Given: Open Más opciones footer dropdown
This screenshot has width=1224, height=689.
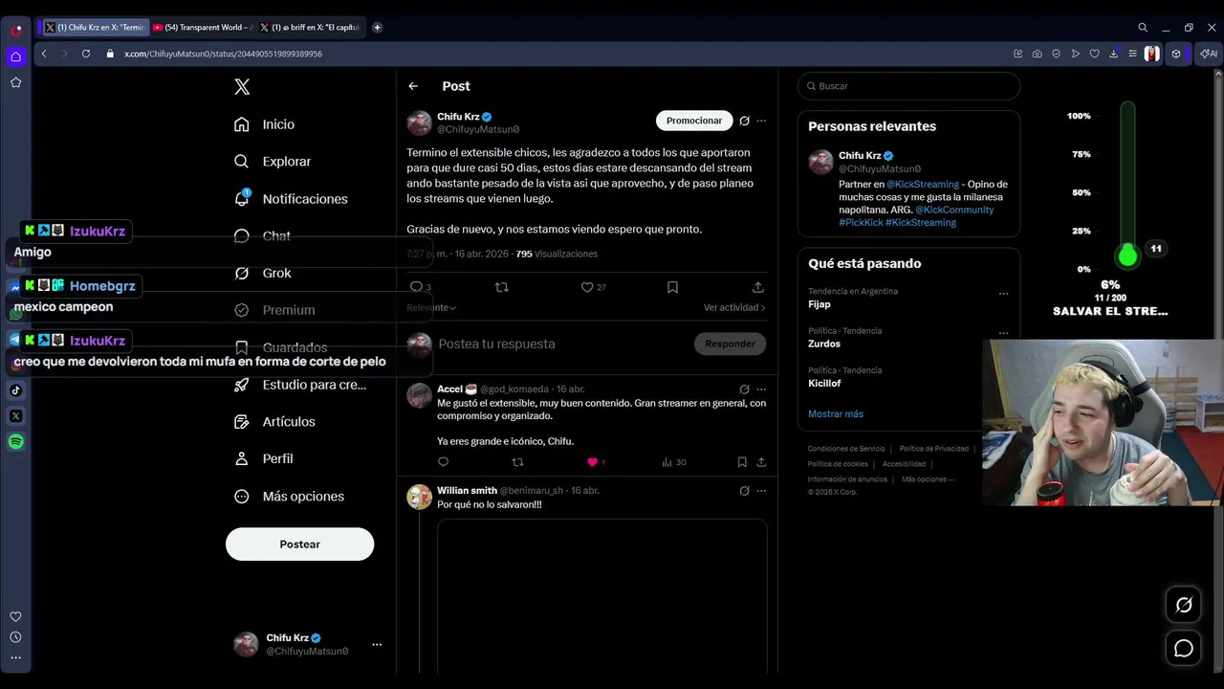Looking at the screenshot, I should (x=928, y=479).
